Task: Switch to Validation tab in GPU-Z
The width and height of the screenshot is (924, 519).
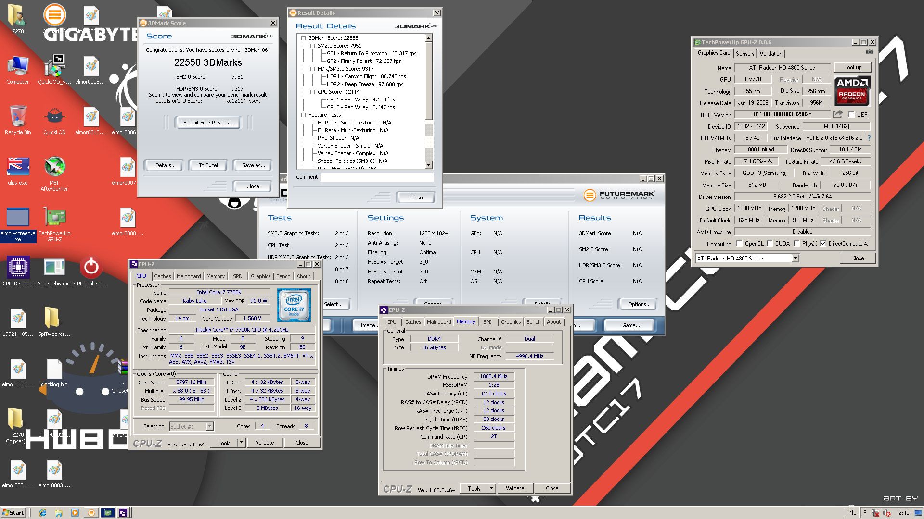Action: [771, 54]
